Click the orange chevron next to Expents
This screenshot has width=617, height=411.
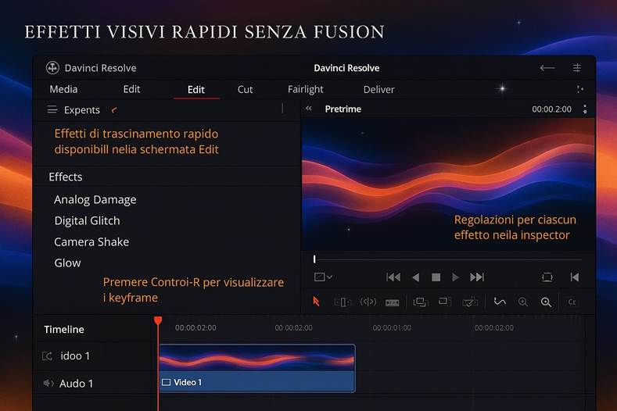[114, 110]
